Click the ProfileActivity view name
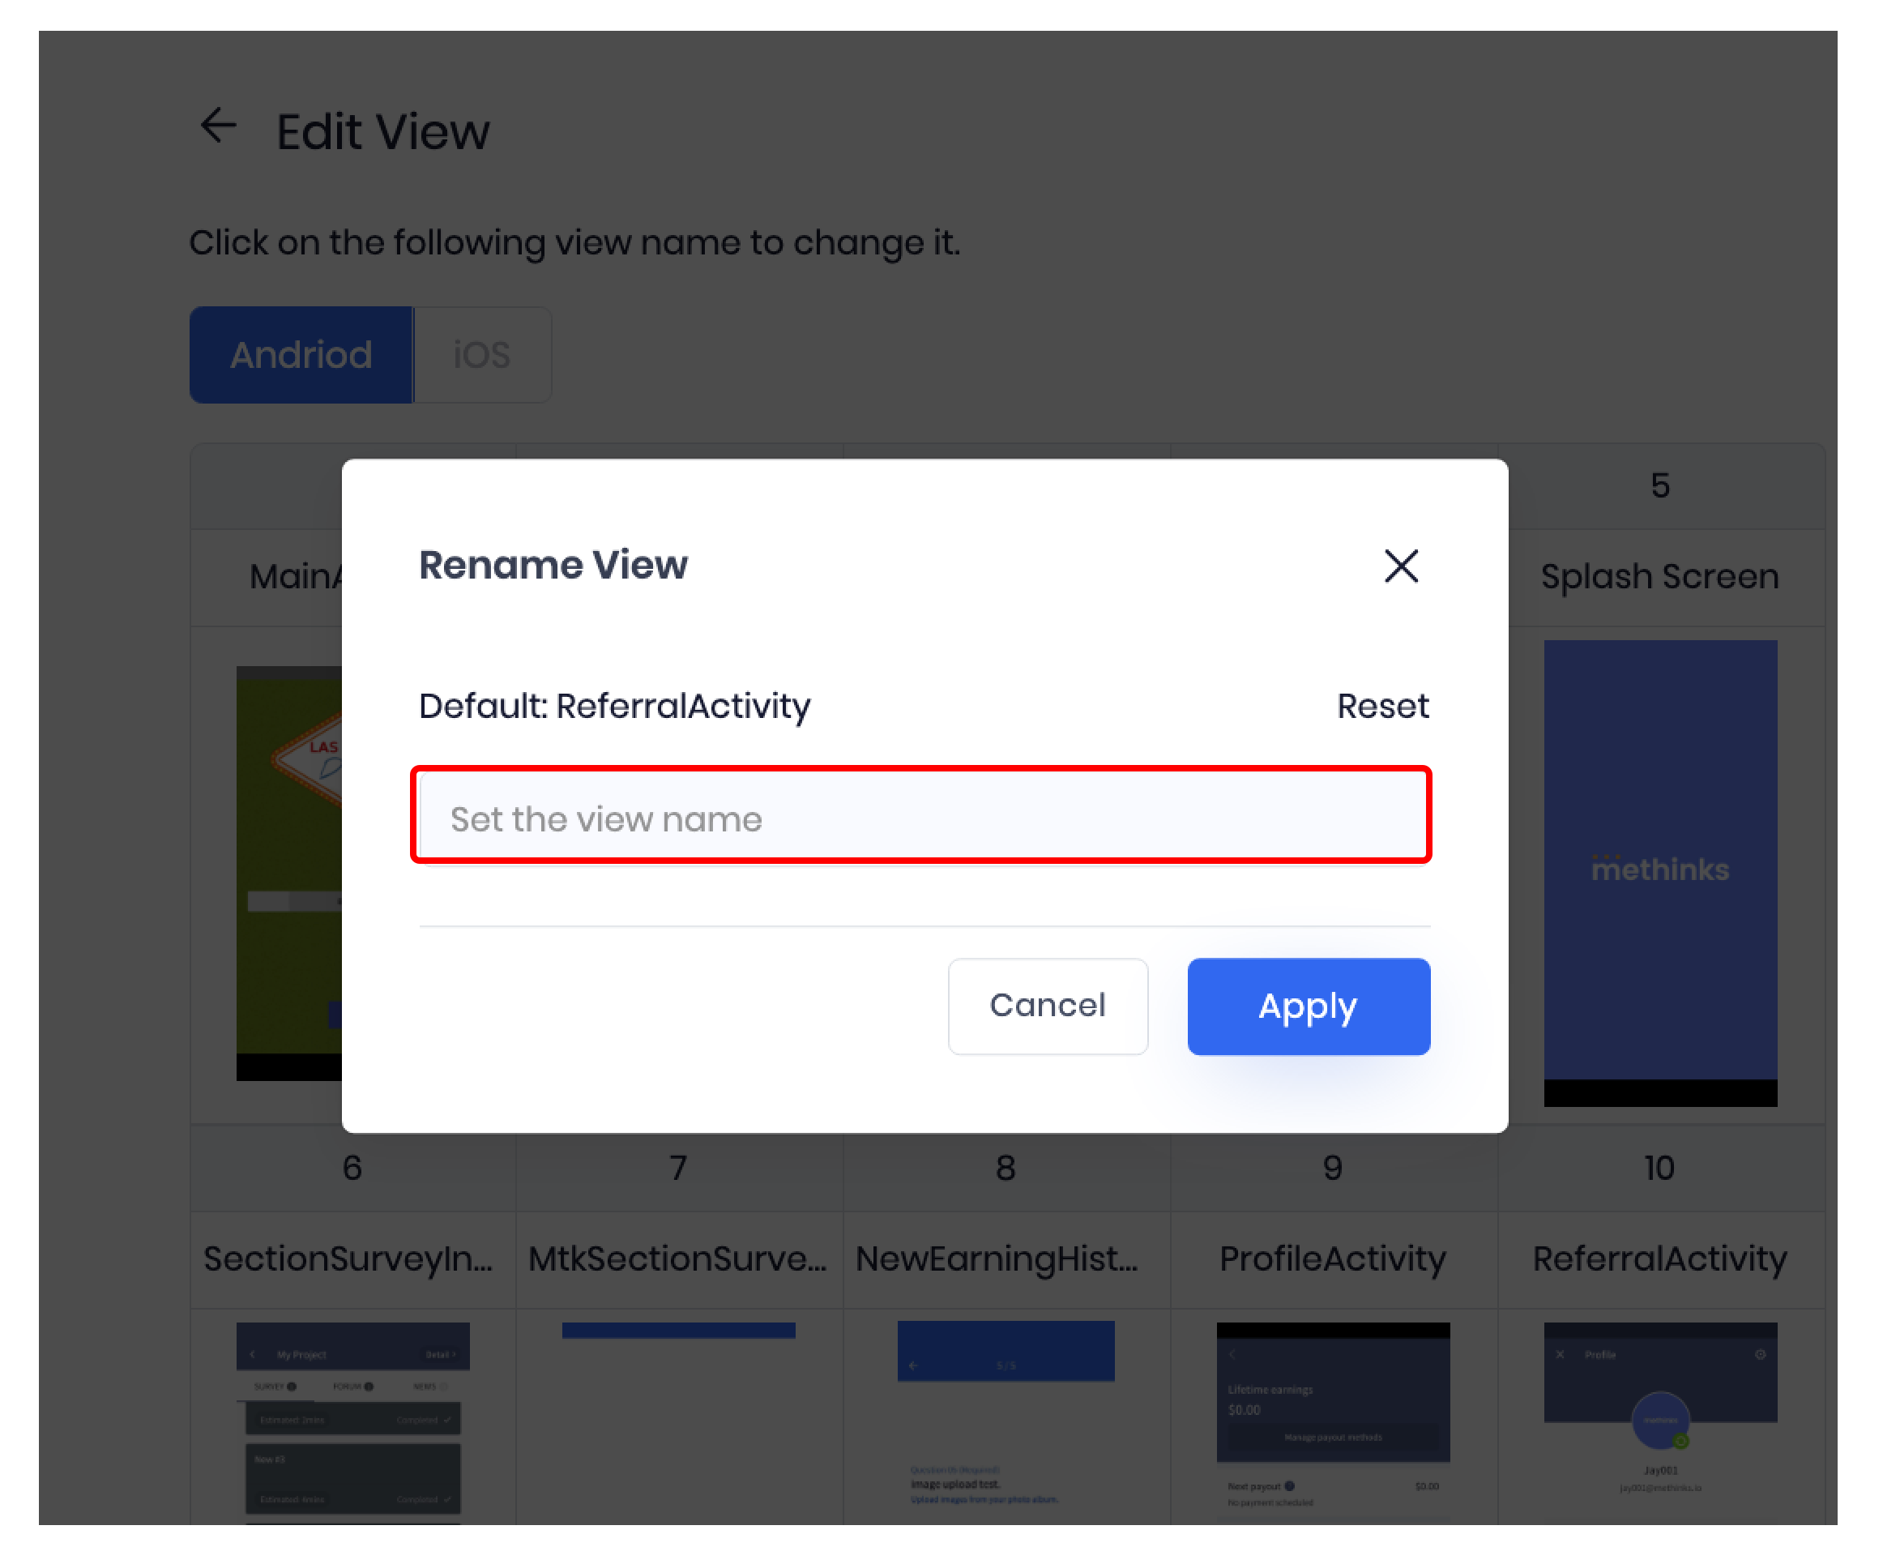The image size is (1883, 1564). [x=1333, y=1259]
